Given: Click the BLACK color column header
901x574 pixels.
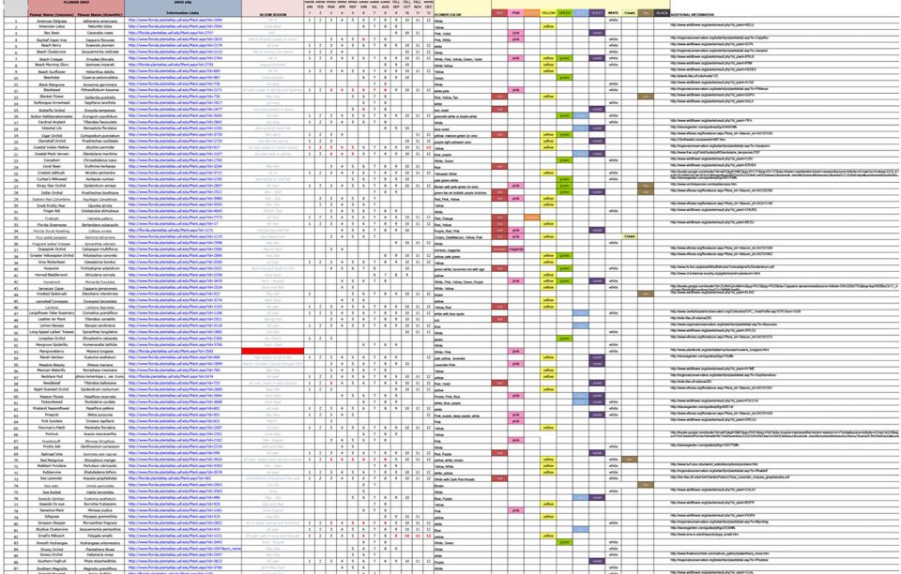Looking at the screenshot, I should 662,12.
